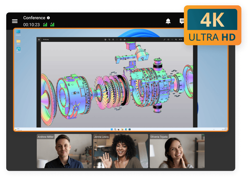Open Microsoft Edge from taskbar
The image size is (250, 179).
[x=126, y=129]
